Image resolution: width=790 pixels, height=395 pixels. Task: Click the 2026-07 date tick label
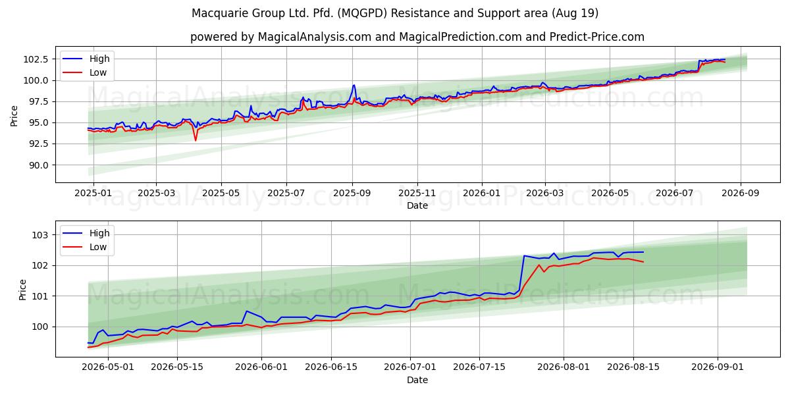pos(674,193)
